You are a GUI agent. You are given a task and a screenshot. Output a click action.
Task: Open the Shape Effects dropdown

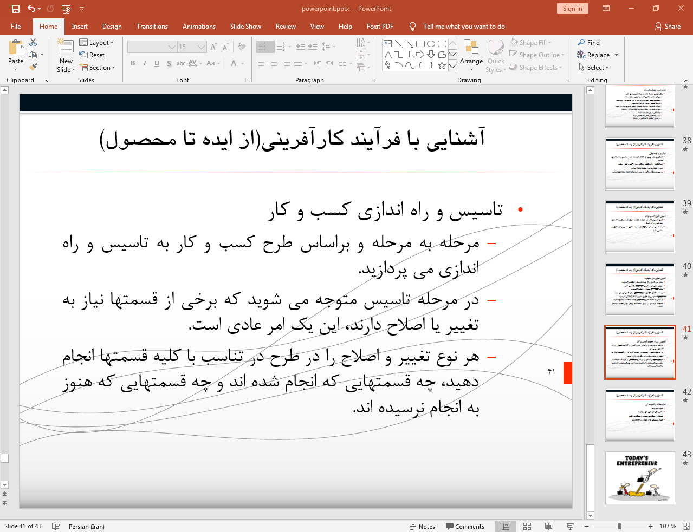[536, 68]
